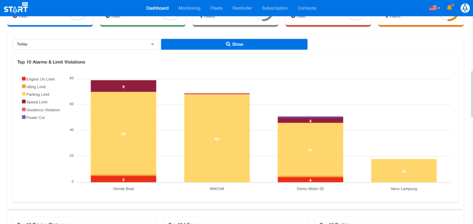
Task: Toggle Idling Limit legend series
Action: click(36, 87)
